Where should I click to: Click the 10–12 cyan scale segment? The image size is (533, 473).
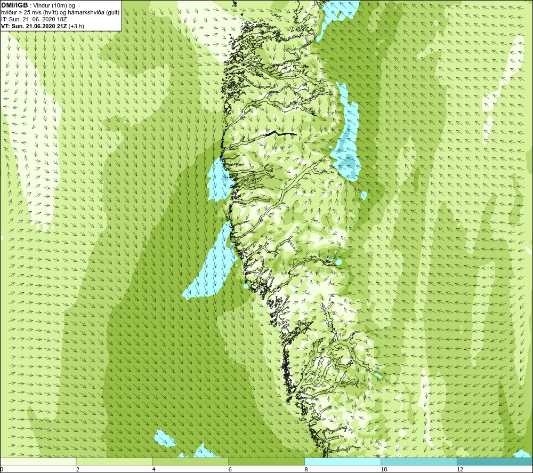pyautogui.click(x=419, y=462)
